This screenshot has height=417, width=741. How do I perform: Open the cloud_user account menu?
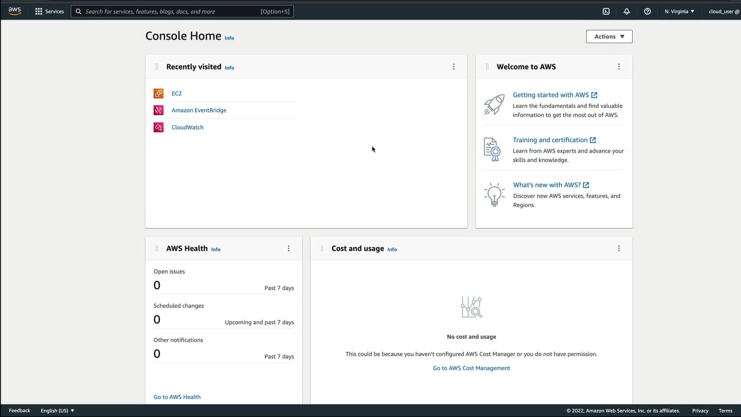tap(724, 12)
